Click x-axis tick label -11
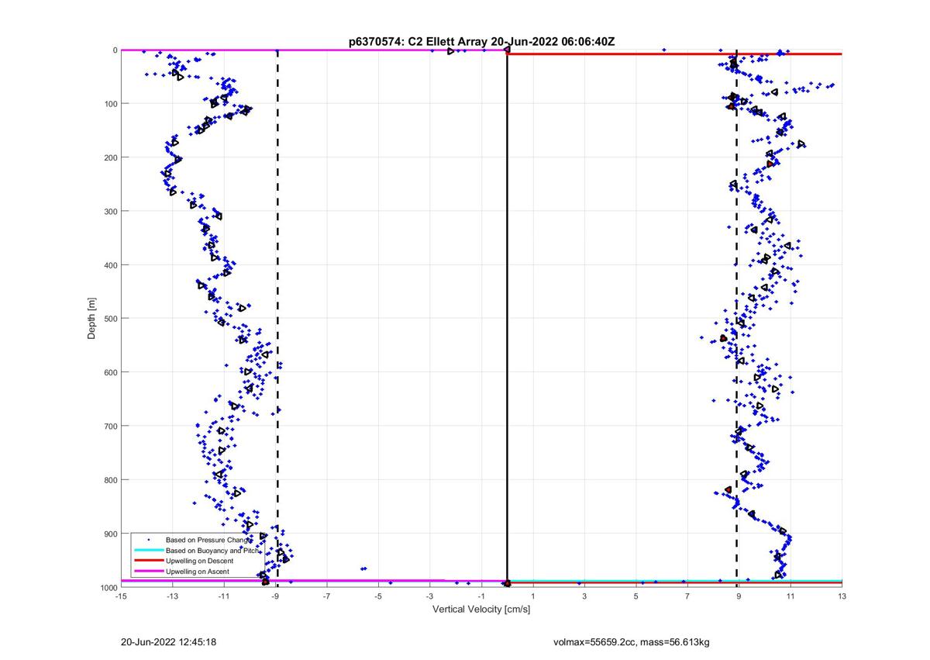The width and height of the screenshot is (930, 660). click(x=224, y=596)
